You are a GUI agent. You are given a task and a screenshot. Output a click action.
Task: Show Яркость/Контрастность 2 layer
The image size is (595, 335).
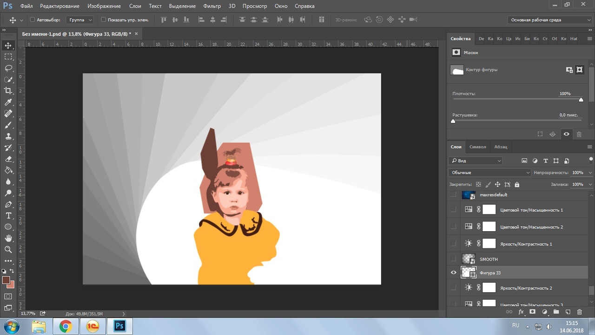(x=454, y=288)
